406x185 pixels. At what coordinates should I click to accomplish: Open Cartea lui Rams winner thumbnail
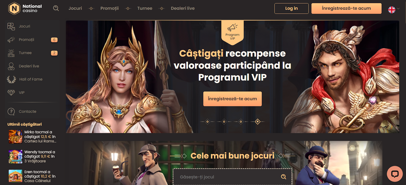15,137
